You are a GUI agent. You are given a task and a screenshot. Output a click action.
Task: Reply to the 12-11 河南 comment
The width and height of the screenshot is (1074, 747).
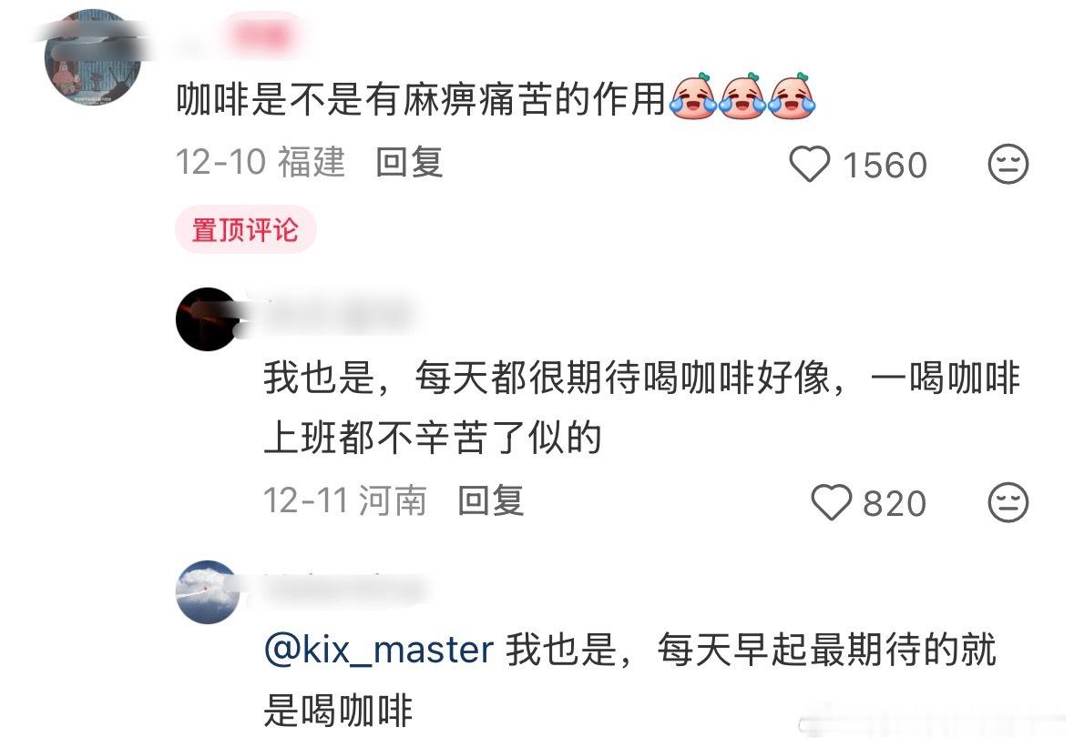[491, 500]
